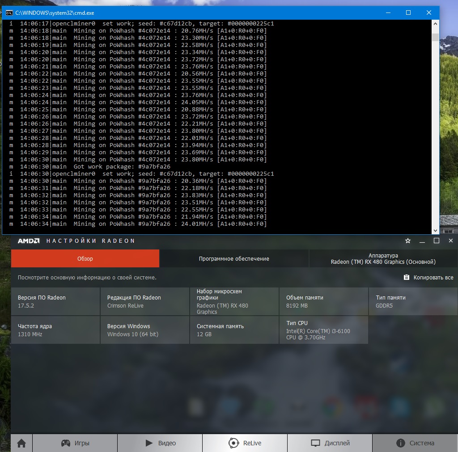458x452 pixels.
Task: Switch to Программное обеспечение tab
Action: pos(234,258)
